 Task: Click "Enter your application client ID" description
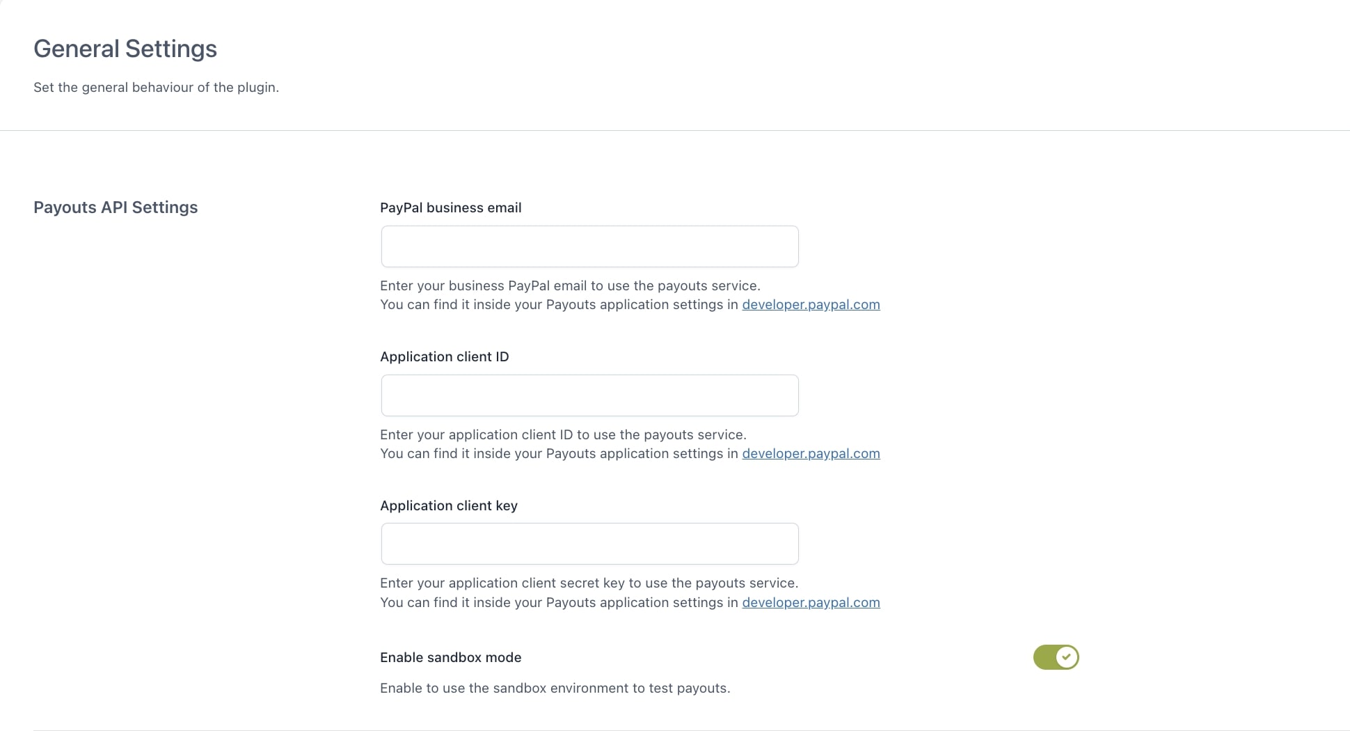click(x=563, y=434)
